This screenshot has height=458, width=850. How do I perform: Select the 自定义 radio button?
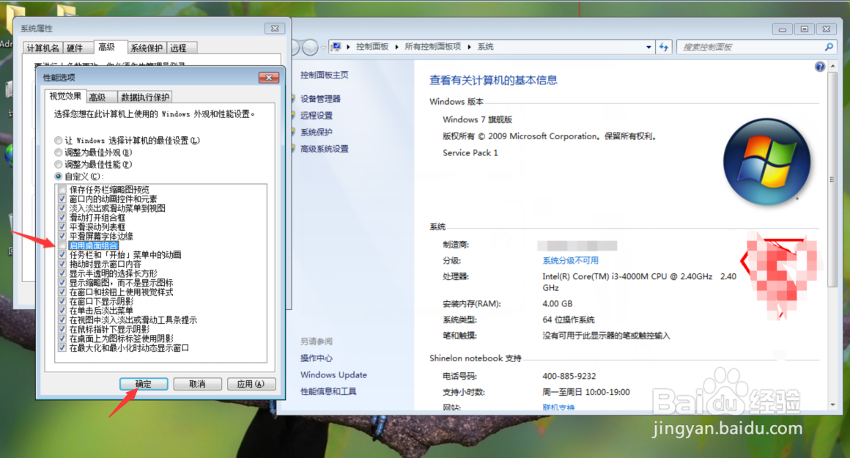[x=58, y=176]
